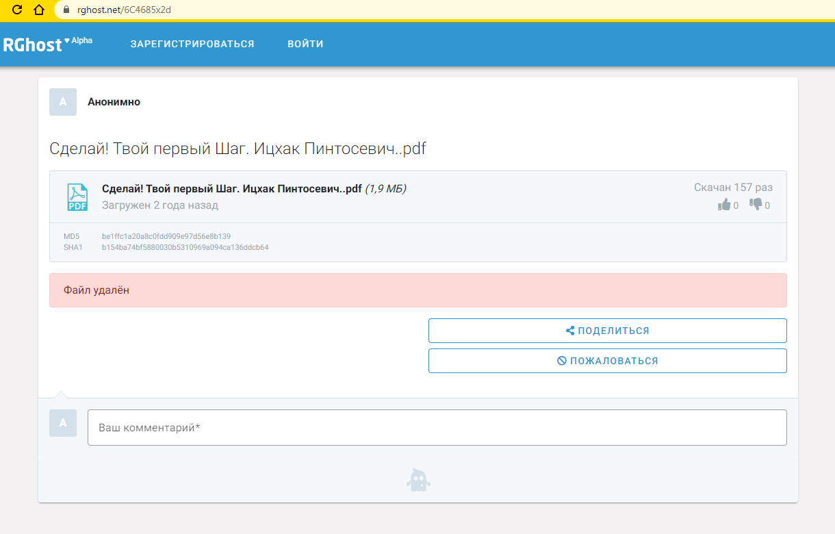Like the file with thumbs up
The width and height of the screenshot is (835, 534).
click(724, 205)
